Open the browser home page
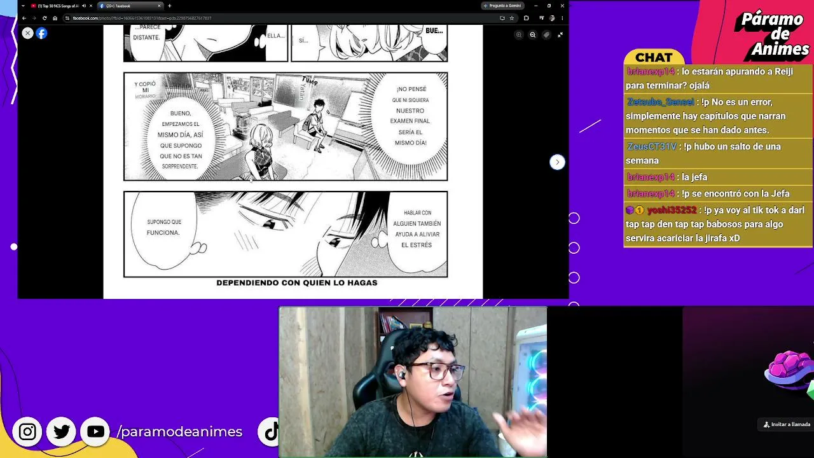Viewport: 814px width, 458px height. click(55, 18)
